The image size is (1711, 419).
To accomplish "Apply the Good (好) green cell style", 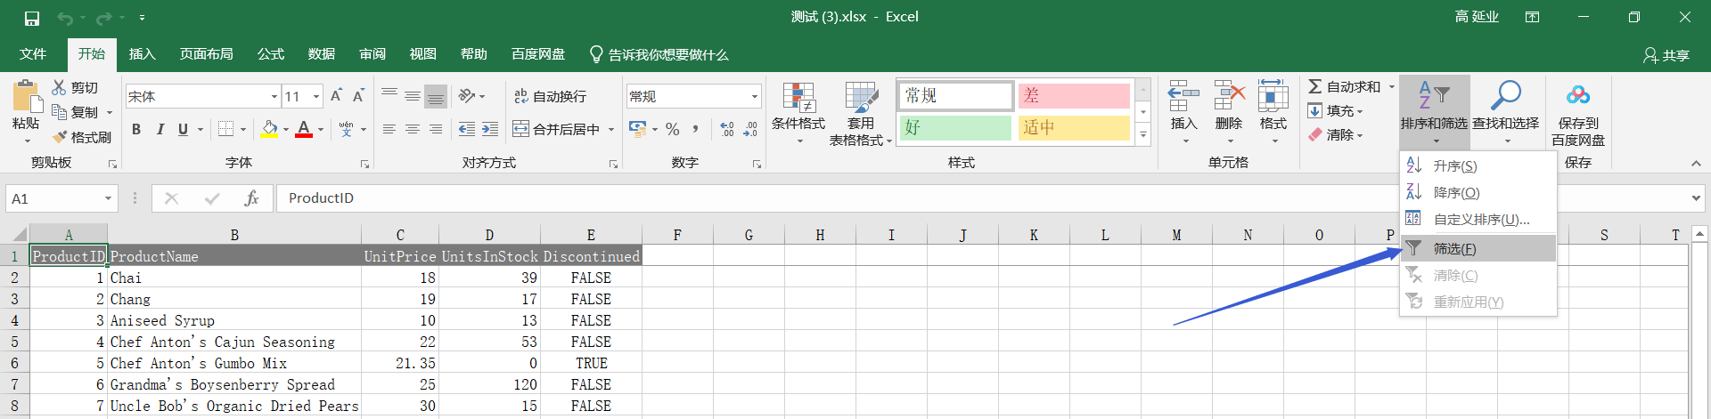I will 955,128.
